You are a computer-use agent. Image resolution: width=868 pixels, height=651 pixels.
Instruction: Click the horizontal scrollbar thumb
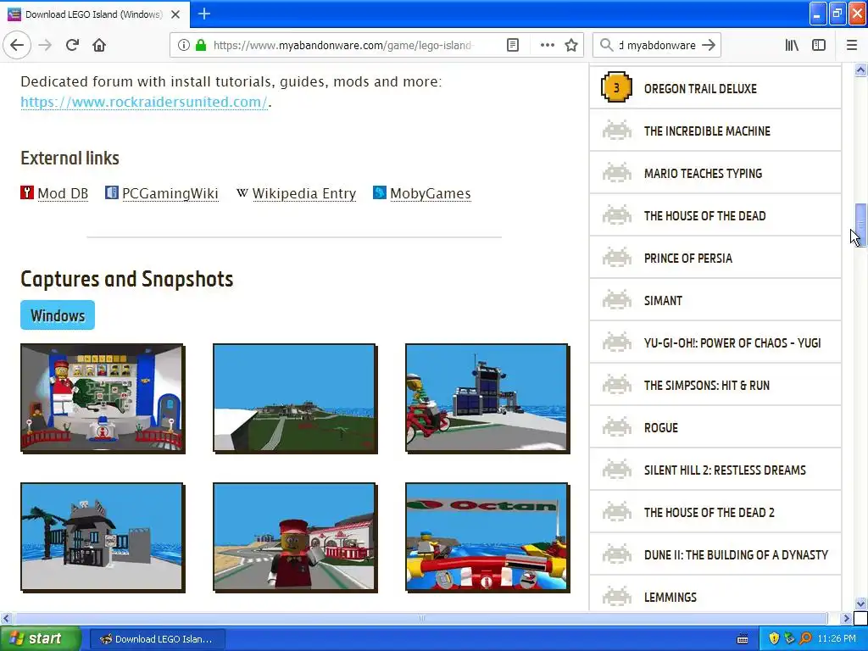pyautogui.click(x=420, y=618)
